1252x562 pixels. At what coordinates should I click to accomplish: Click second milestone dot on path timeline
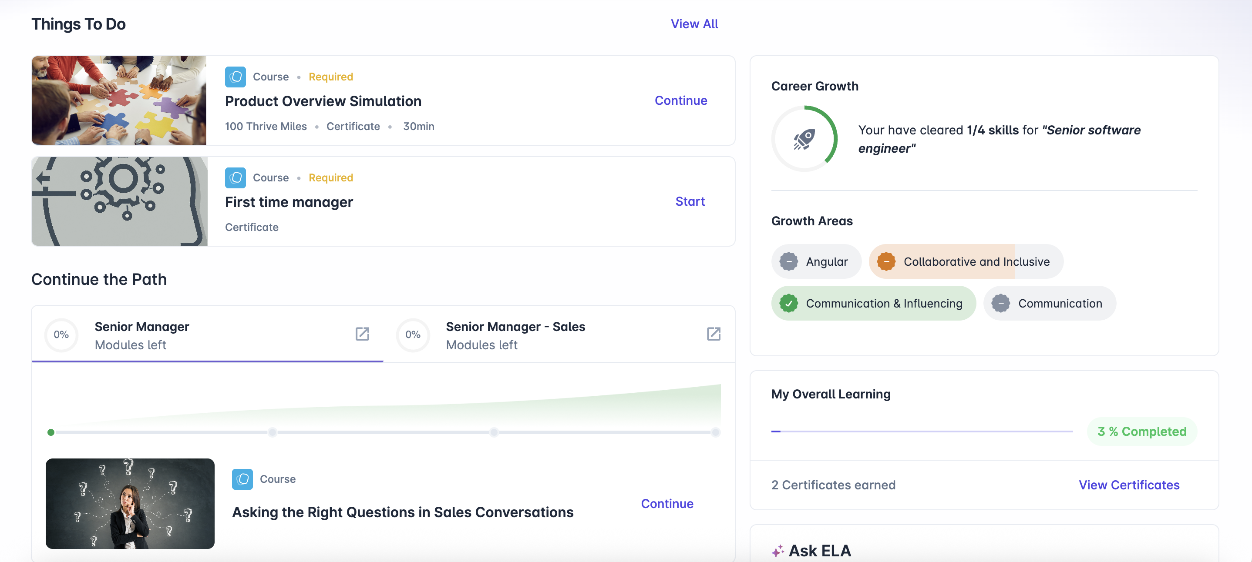(272, 432)
